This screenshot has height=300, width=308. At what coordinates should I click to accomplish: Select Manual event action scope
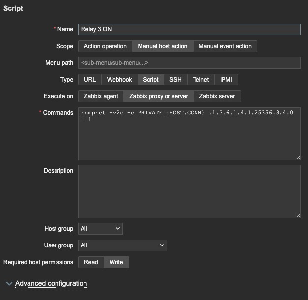224,46
